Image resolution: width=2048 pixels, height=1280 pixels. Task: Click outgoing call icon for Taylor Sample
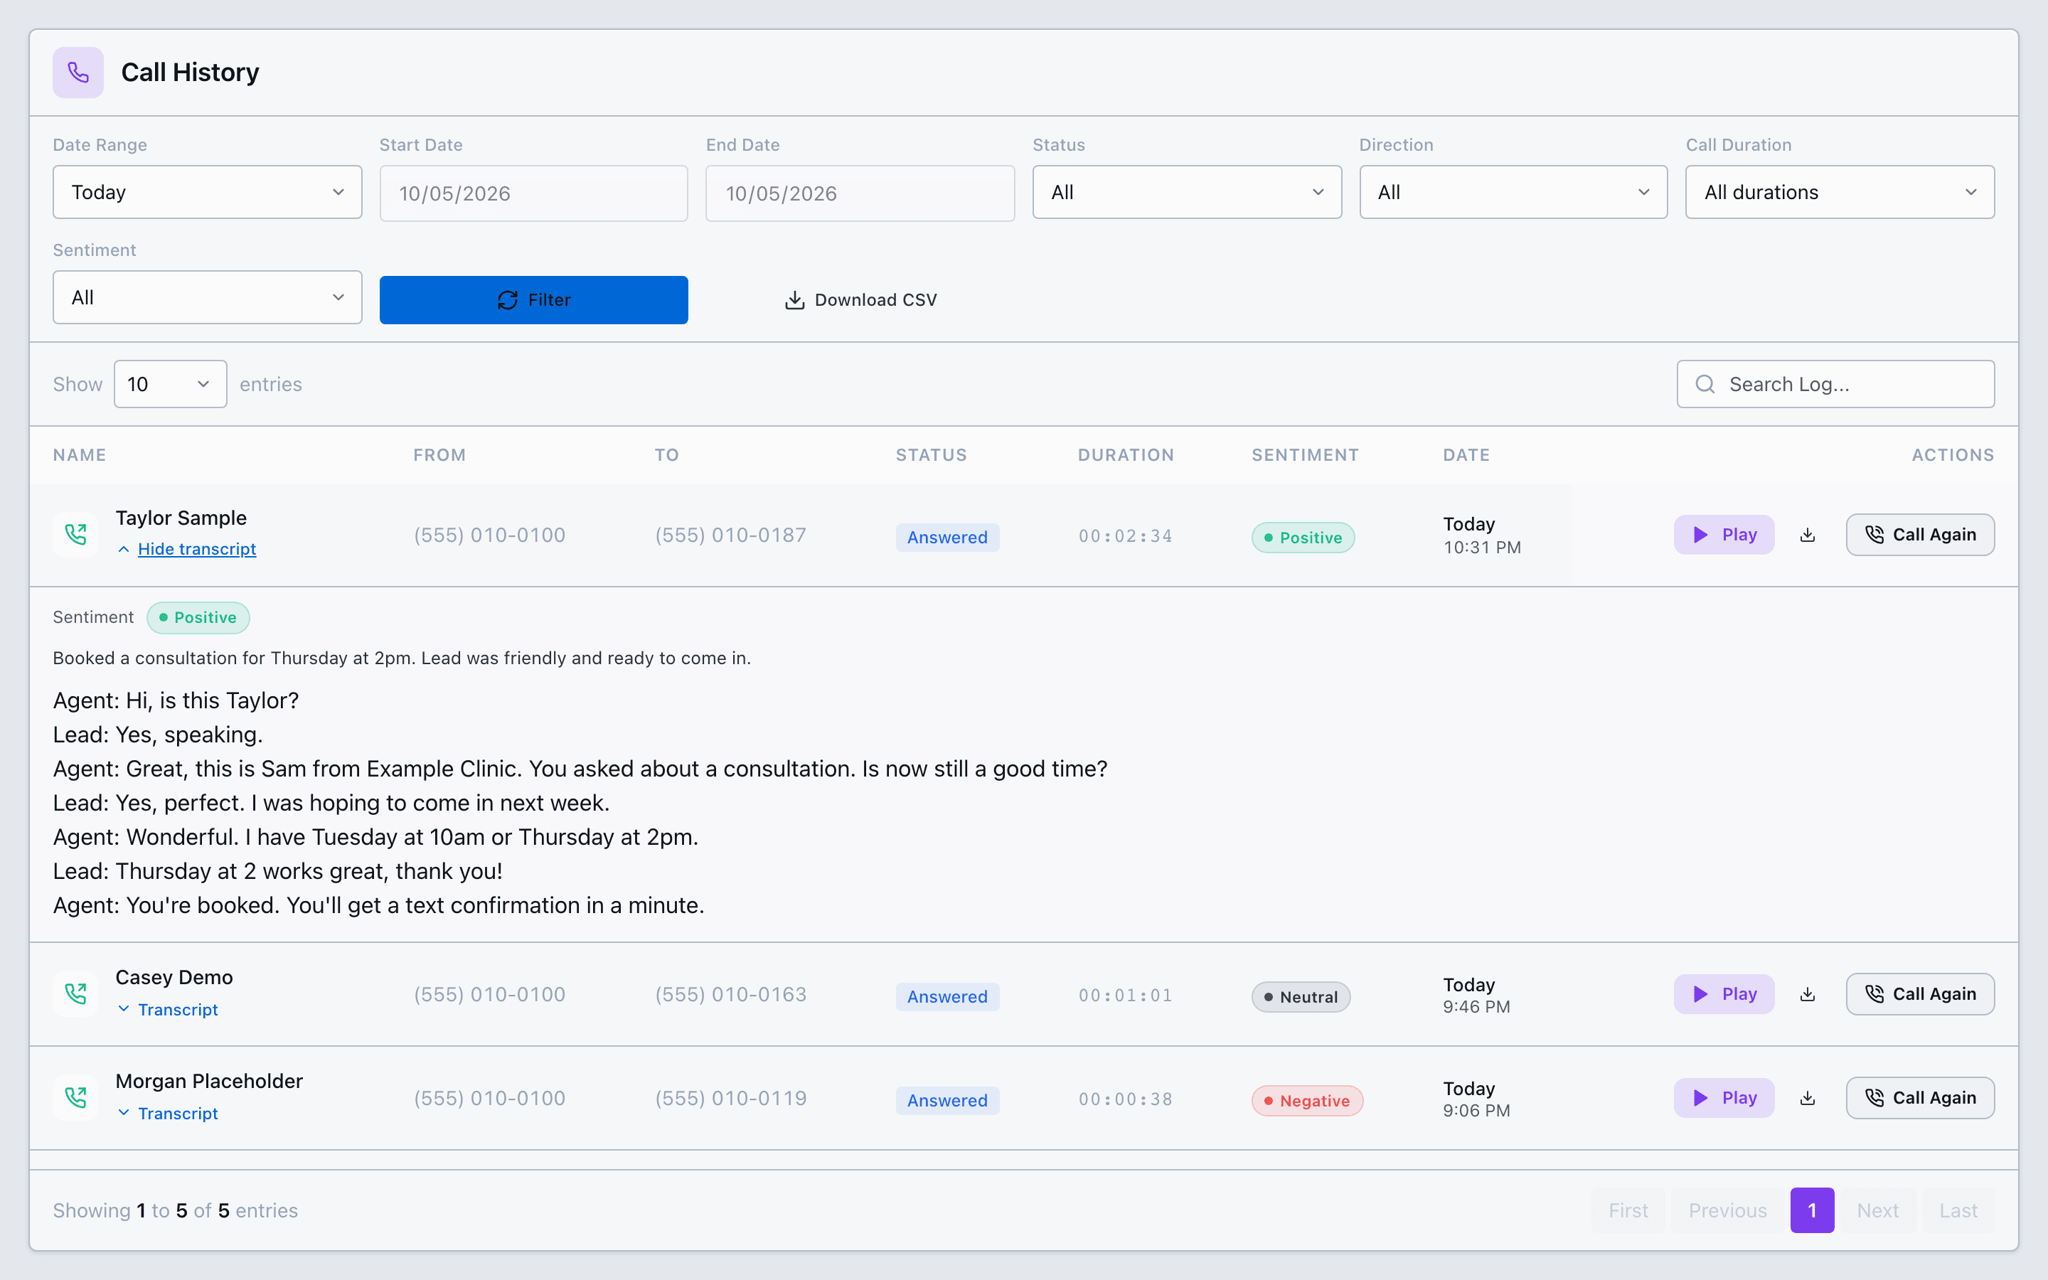75,534
